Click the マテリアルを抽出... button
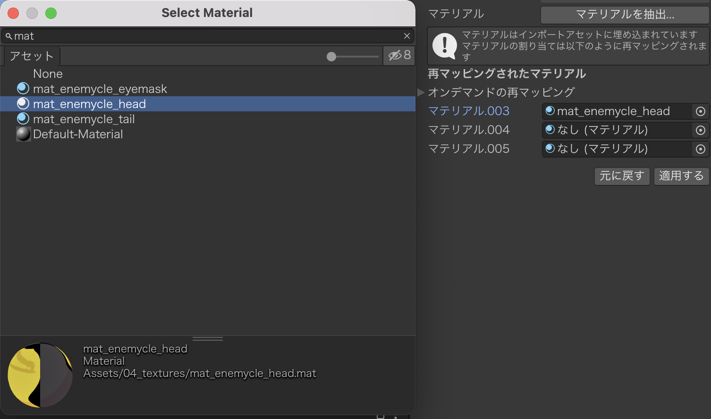Screen dimensions: 711x419 pyautogui.click(x=625, y=15)
